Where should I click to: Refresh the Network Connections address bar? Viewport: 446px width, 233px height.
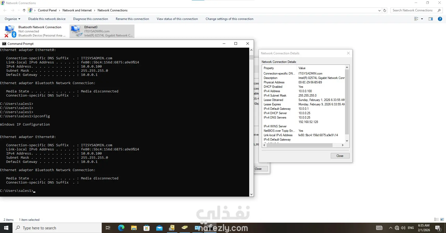pos(385,10)
